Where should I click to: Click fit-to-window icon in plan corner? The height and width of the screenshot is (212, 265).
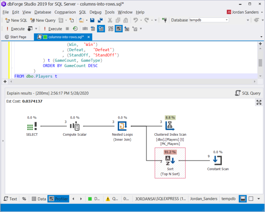(259, 102)
